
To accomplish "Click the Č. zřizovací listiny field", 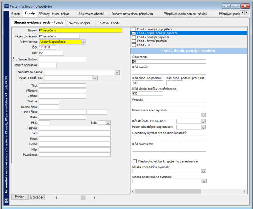I will point(62,59).
